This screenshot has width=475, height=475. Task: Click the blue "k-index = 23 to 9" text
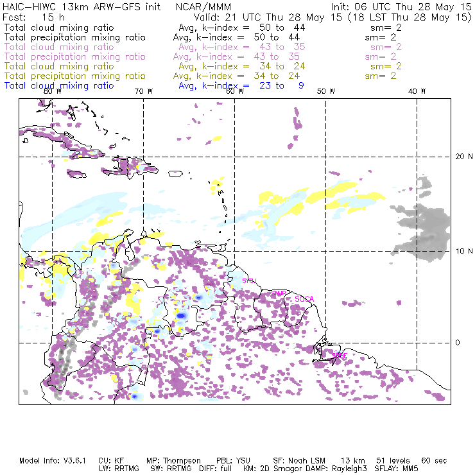253,86
